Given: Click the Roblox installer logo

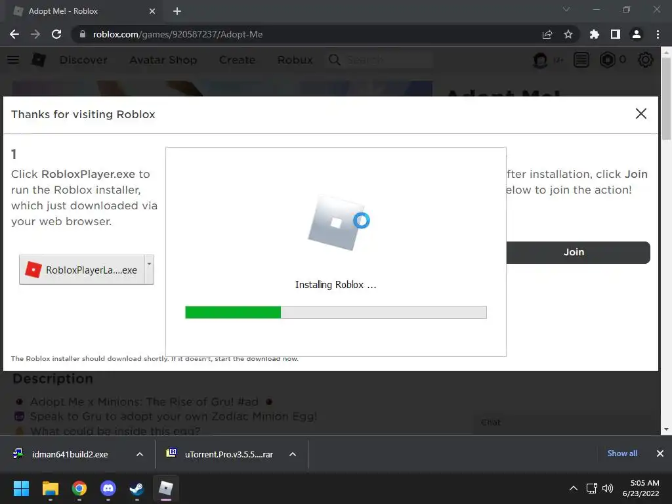Looking at the screenshot, I should pos(335,223).
